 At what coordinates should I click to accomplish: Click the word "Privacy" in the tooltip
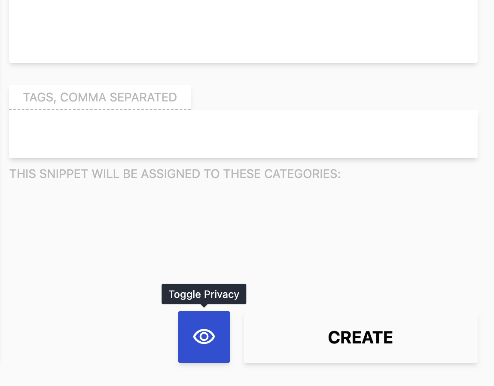click(222, 294)
